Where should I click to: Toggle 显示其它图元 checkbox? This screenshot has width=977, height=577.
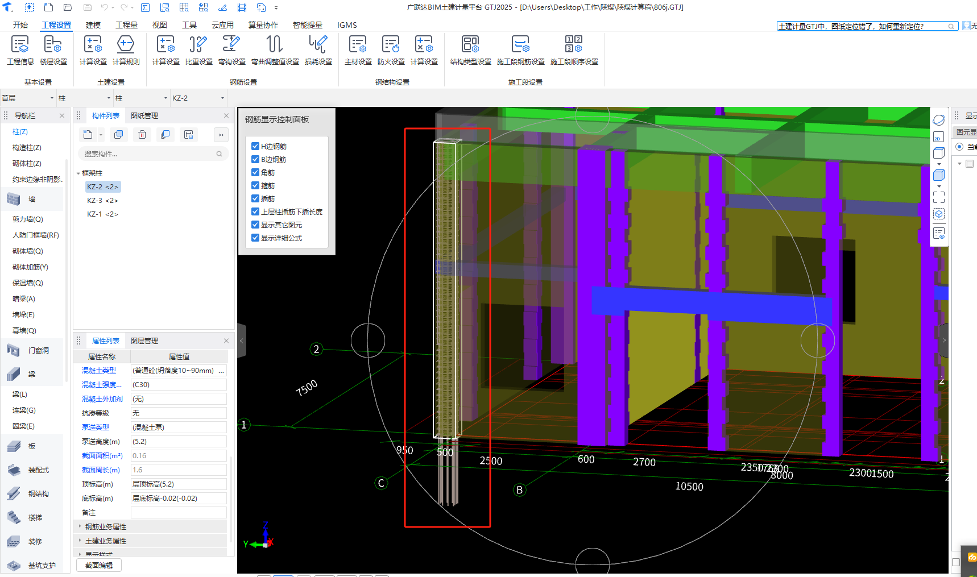255,225
